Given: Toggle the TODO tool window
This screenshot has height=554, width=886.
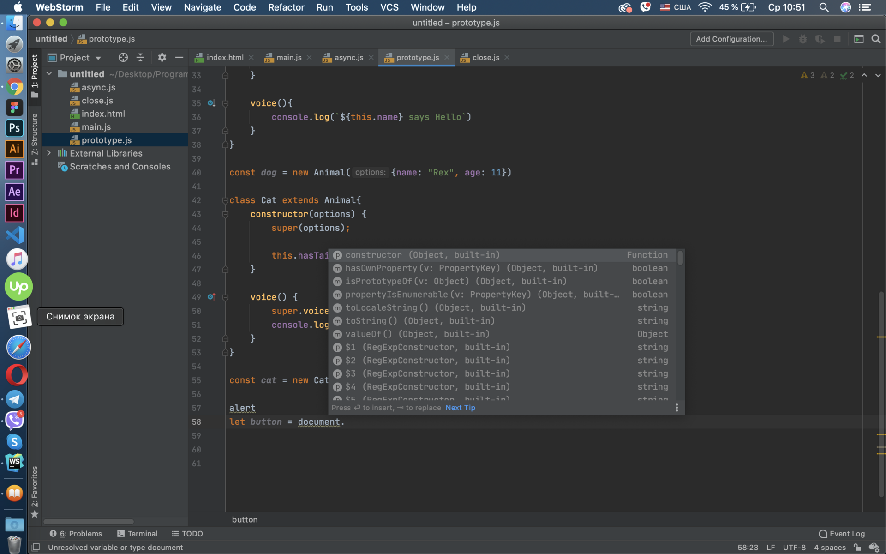Looking at the screenshot, I should click(x=187, y=534).
